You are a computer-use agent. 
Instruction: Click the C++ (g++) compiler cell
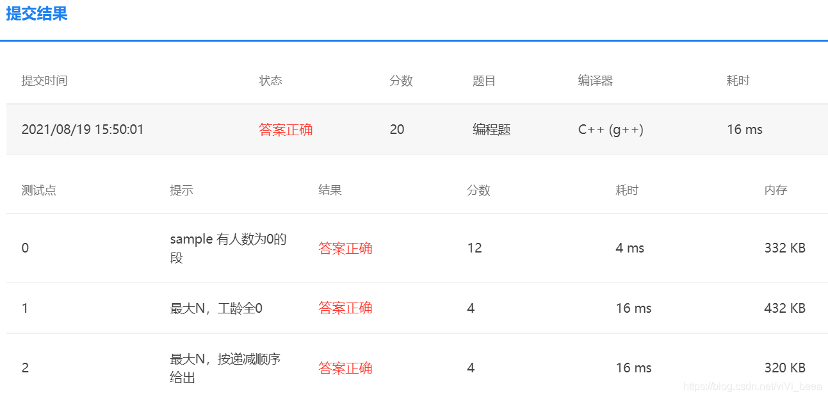(x=611, y=129)
